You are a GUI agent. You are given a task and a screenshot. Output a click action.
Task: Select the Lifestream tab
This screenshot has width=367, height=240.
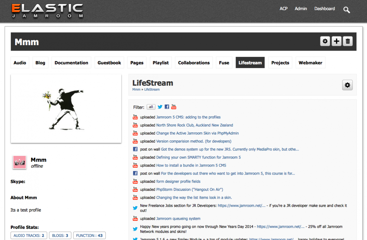pyautogui.click(x=250, y=63)
